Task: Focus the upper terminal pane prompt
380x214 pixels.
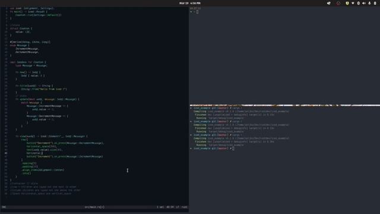Action: [195, 12]
